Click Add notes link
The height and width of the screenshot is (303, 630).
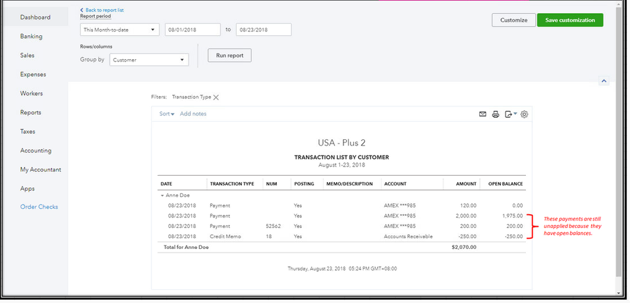[193, 114]
